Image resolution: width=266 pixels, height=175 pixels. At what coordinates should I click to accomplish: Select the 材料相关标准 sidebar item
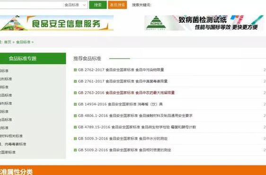(x=11, y=136)
